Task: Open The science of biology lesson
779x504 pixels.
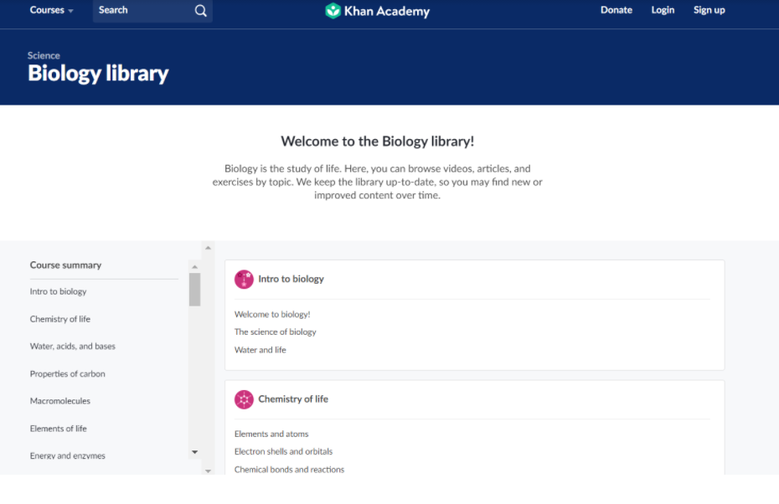Action: 276,332
